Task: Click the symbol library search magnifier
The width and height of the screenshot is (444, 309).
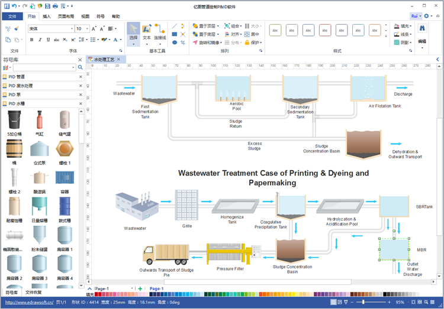Action: [81, 68]
